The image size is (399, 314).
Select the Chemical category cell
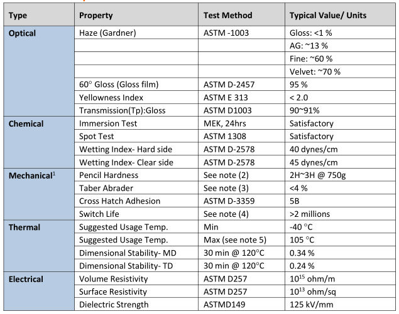pyautogui.click(x=39, y=142)
